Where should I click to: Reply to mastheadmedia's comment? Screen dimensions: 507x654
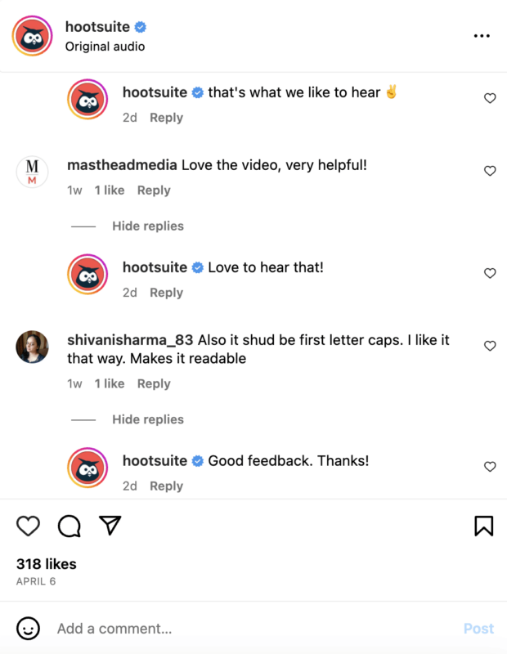[154, 190]
